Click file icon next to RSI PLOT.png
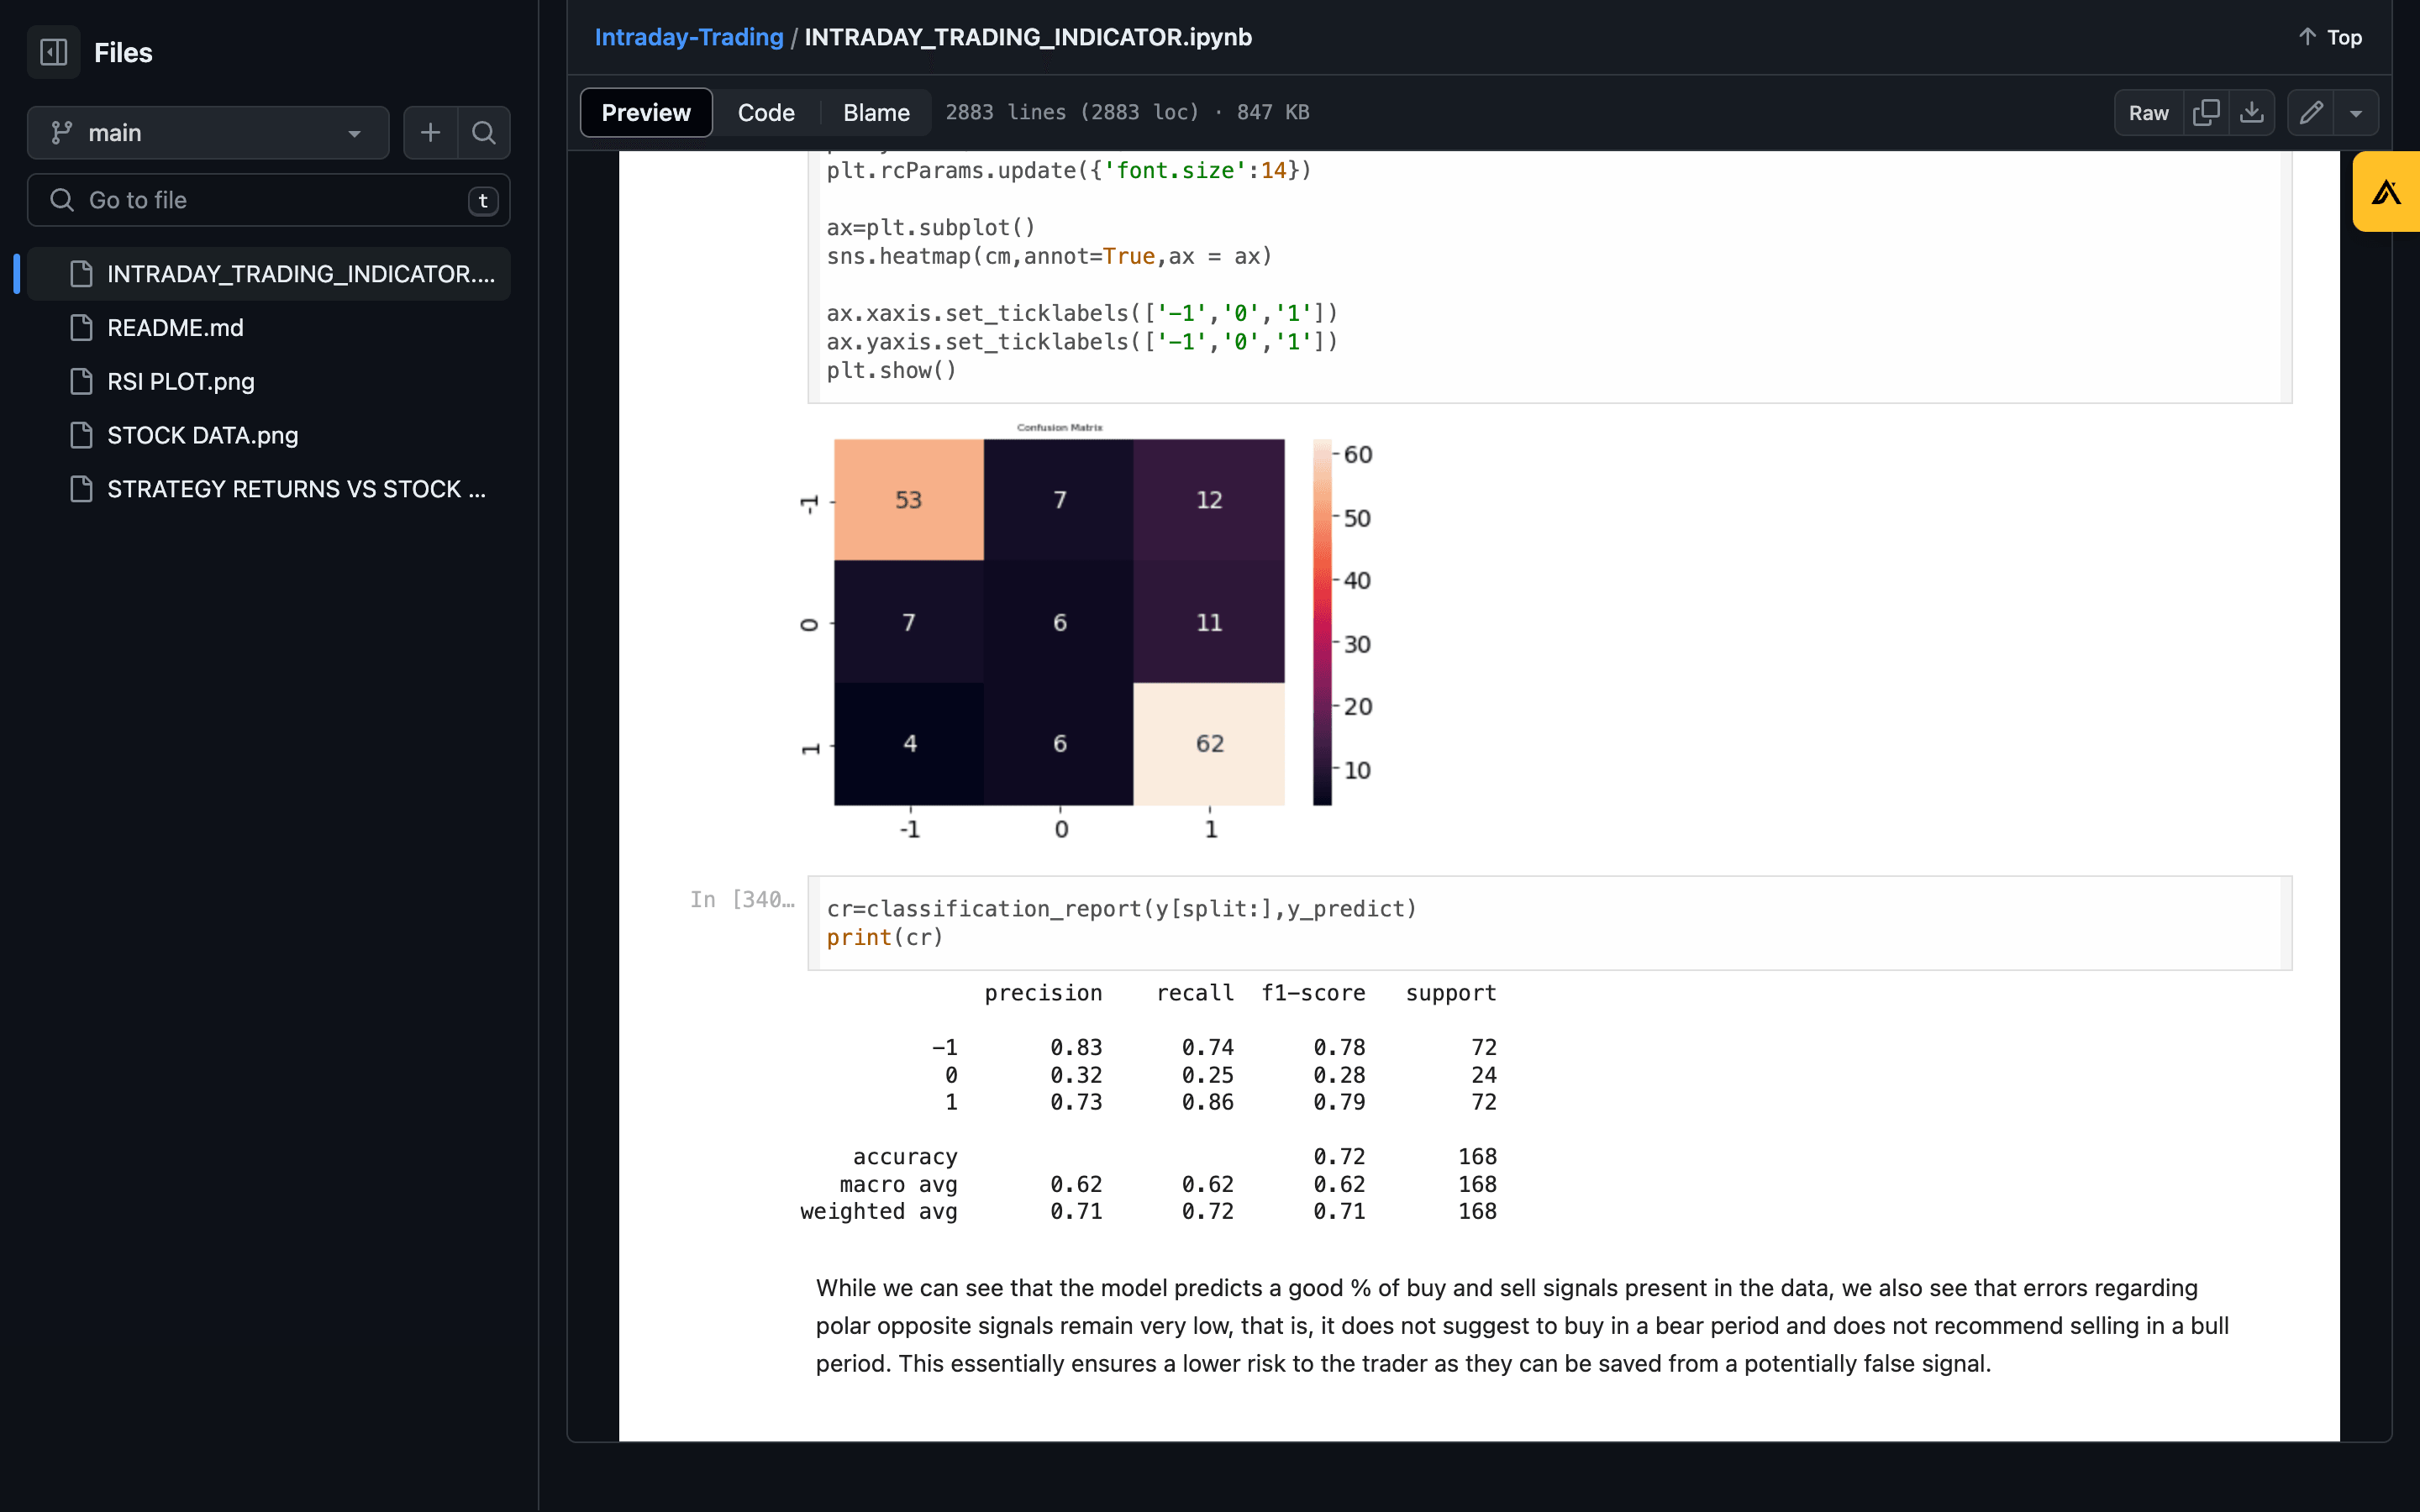 (81, 382)
